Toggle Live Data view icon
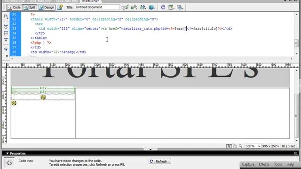 tap(60, 8)
